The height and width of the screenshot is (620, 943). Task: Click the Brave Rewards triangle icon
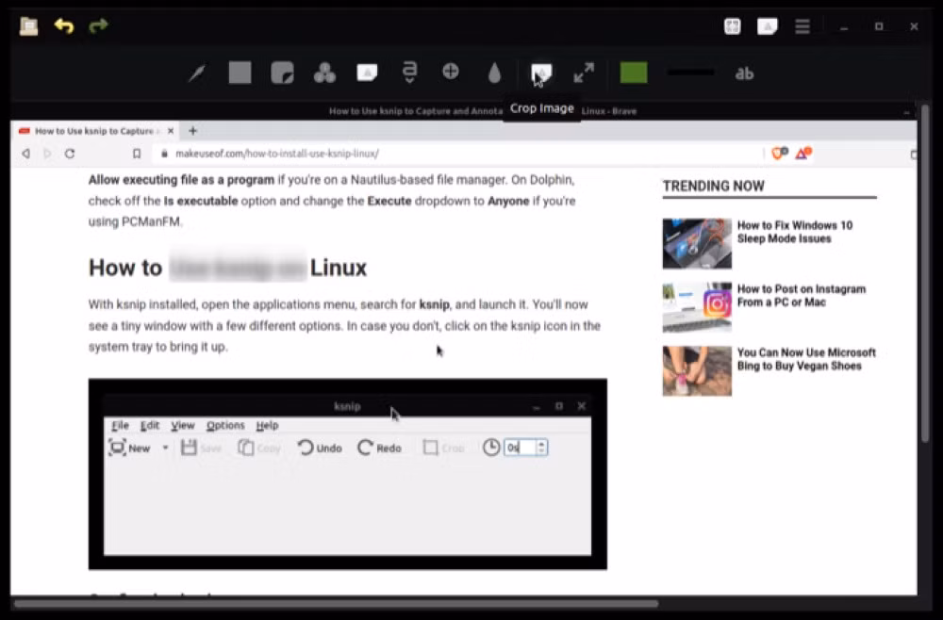(804, 154)
